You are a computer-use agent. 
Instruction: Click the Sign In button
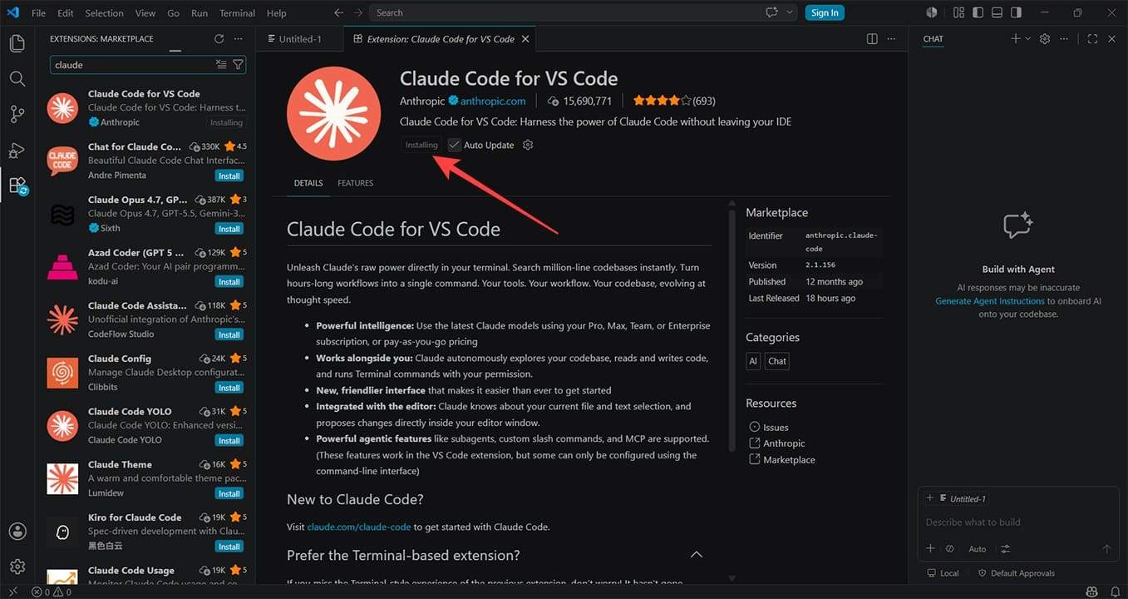click(x=825, y=12)
